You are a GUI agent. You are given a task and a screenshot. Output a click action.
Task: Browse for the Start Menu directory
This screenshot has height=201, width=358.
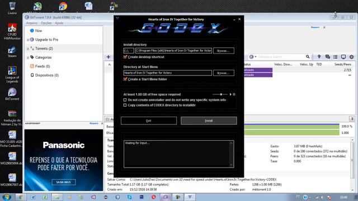tap(224, 73)
